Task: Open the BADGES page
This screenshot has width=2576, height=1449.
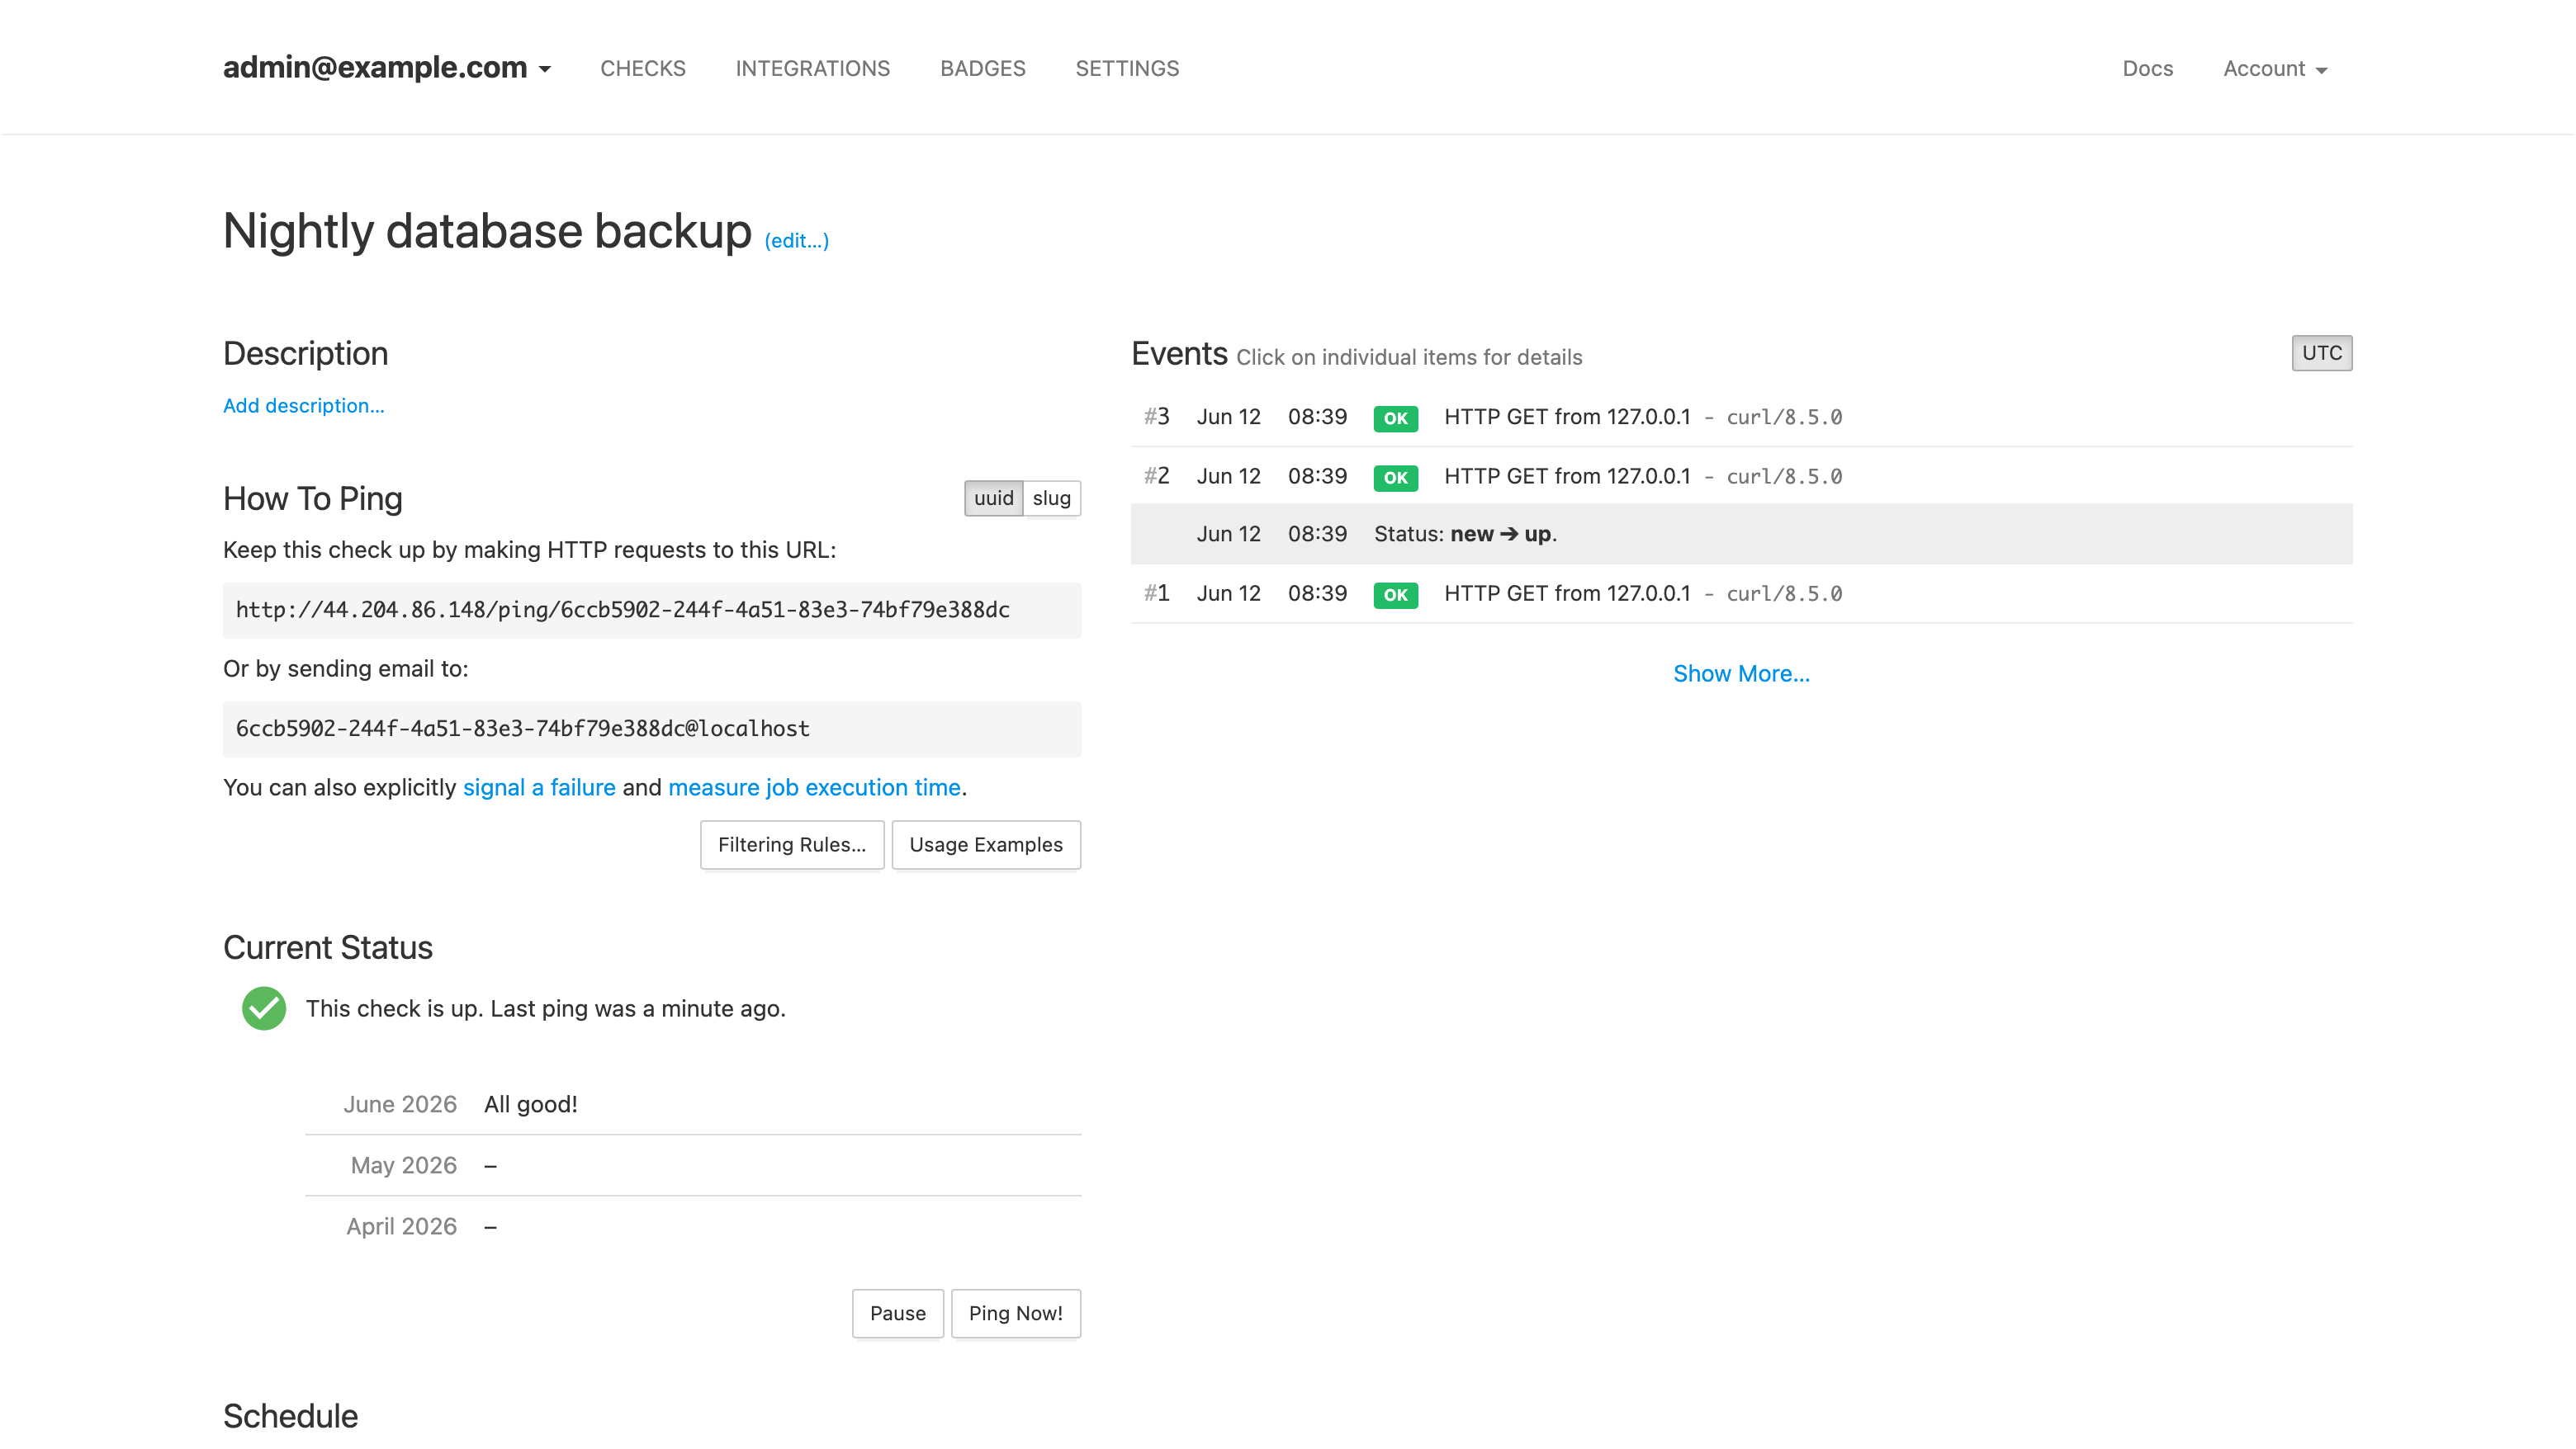Action: point(982,68)
